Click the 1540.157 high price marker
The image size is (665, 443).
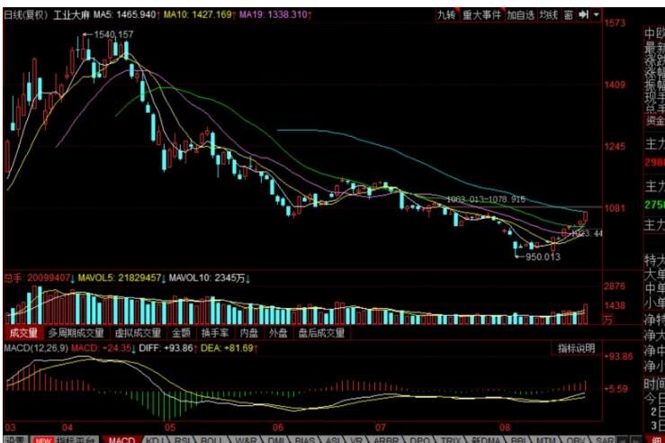113,34
